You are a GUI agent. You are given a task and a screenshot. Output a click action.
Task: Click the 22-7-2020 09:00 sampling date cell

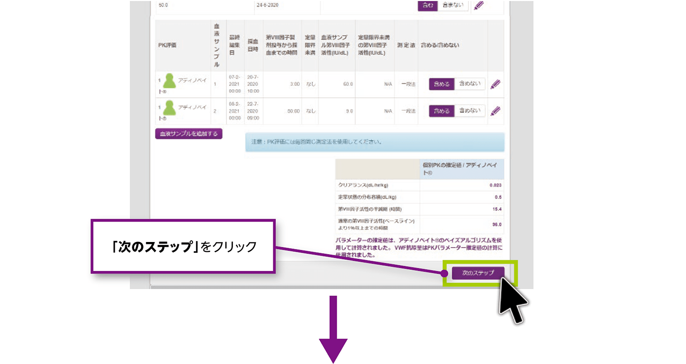point(253,111)
